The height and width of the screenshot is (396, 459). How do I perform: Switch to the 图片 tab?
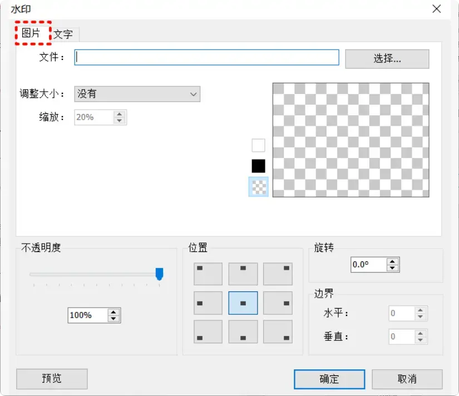pyautogui.click(x=32, y=33)
